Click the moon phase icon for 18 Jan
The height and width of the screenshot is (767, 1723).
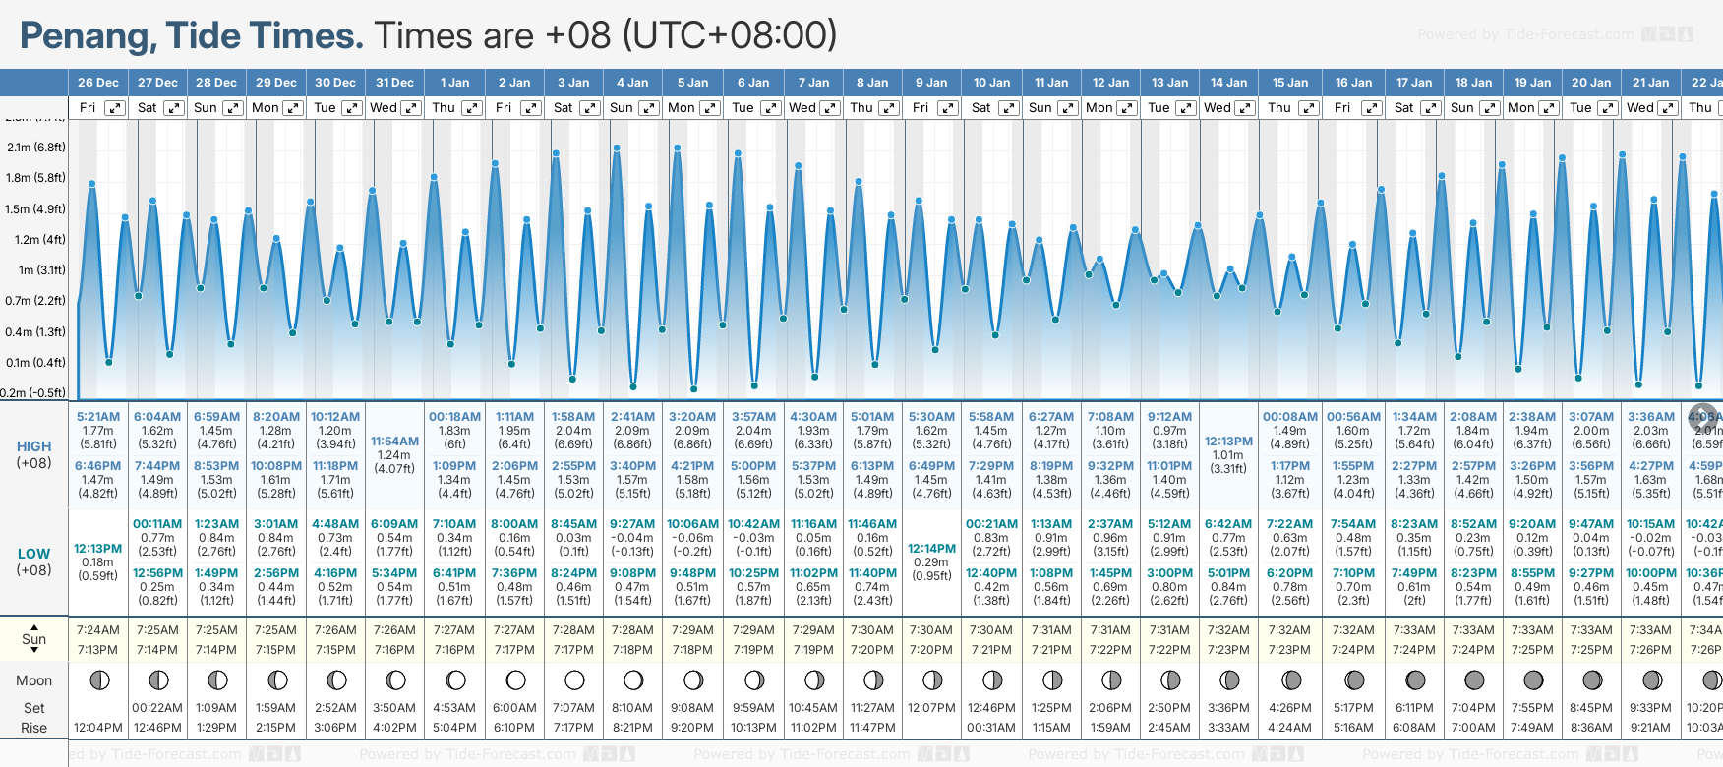(x=1474, y=679)
